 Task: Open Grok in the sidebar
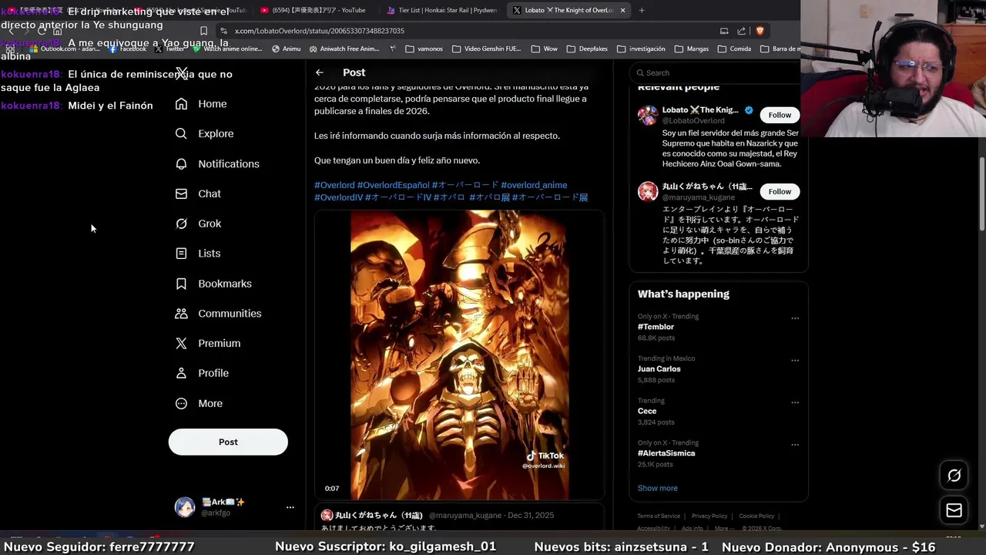(198, 224)
